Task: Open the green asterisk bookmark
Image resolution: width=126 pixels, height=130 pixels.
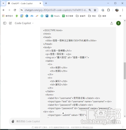Action: coord(17,16)
